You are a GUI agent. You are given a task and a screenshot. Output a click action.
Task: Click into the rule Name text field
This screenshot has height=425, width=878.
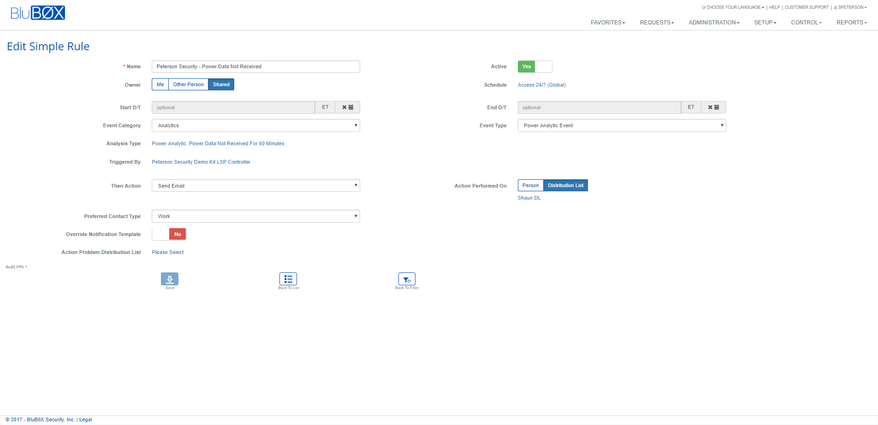point(255,66)
